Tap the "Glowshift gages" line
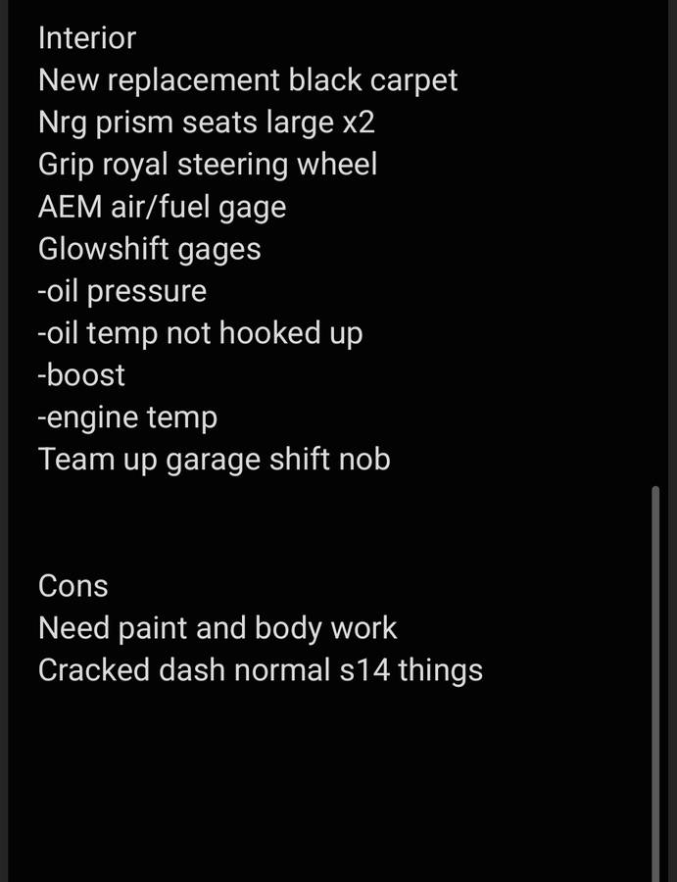Image resolution: width=677 pixels, height=882 pixels. [149, 249]
